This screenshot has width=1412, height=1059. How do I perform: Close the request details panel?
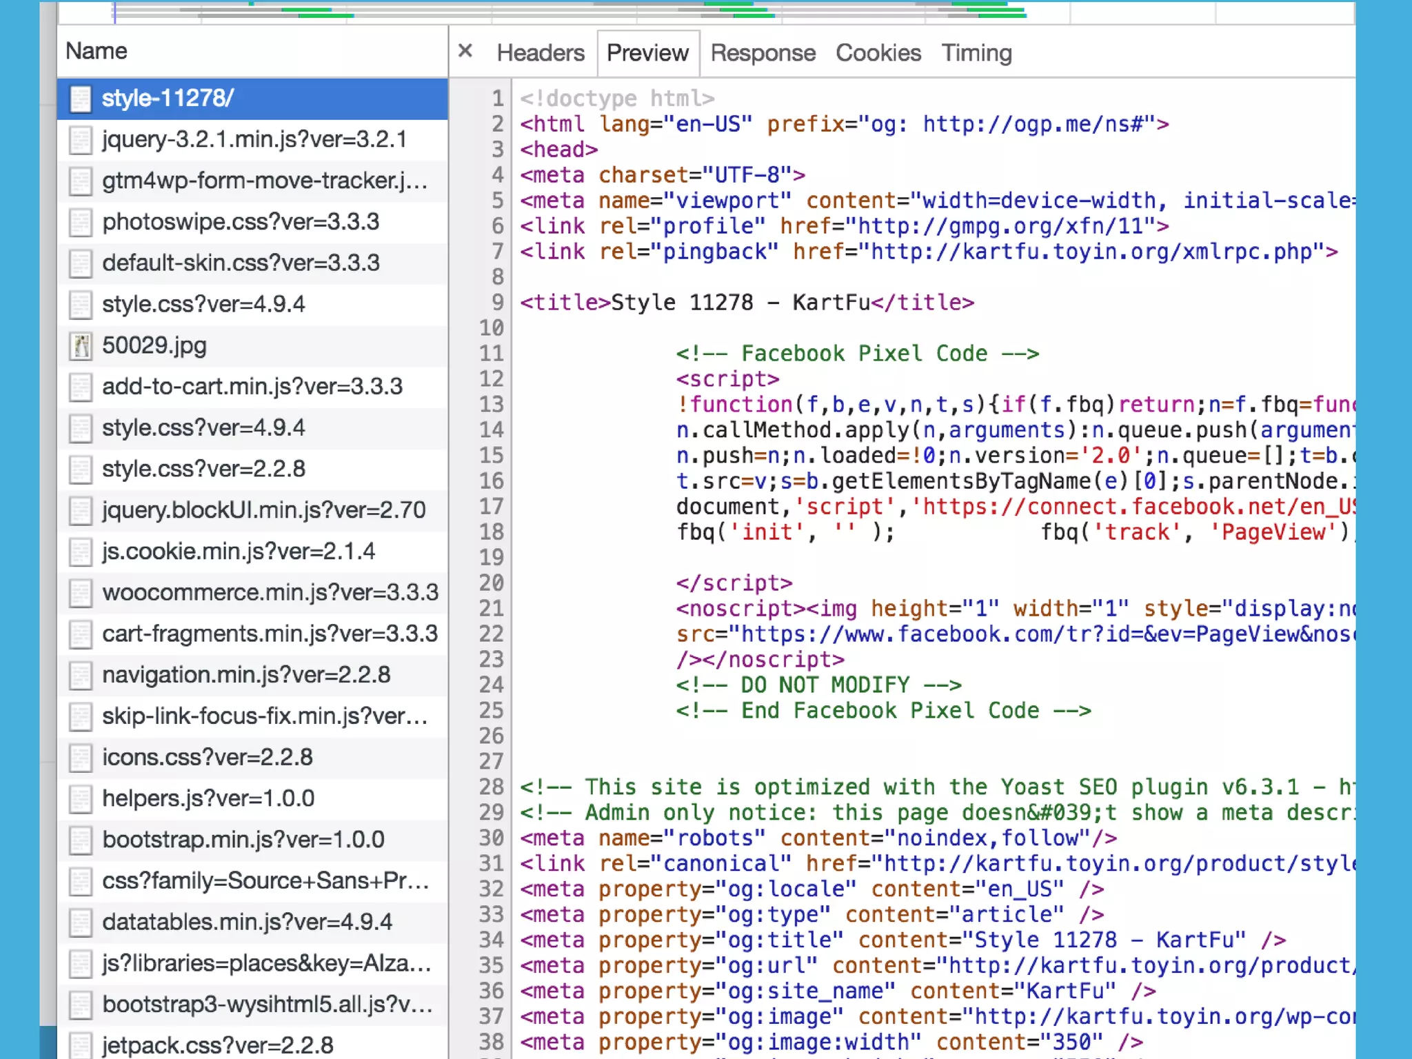(x=465, y=51)
